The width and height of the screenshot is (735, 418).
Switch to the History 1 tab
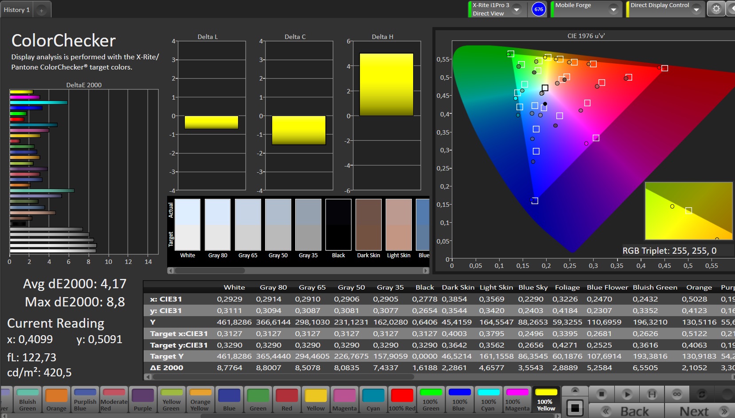(x=17, y=10)
